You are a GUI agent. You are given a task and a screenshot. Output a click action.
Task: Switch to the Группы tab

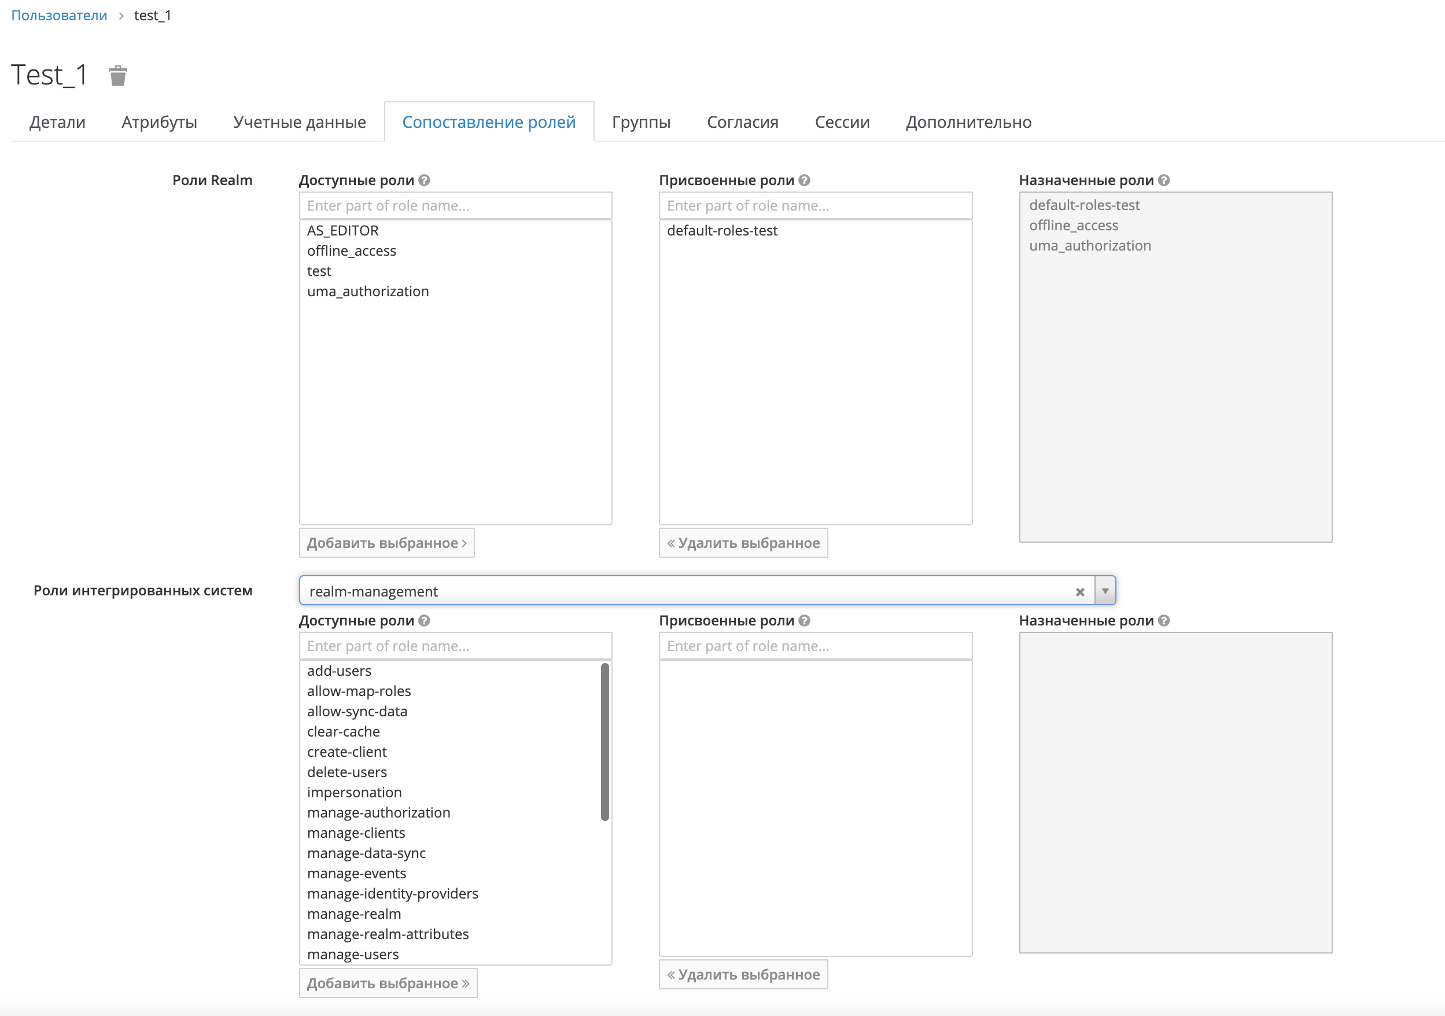coord(641,122)
